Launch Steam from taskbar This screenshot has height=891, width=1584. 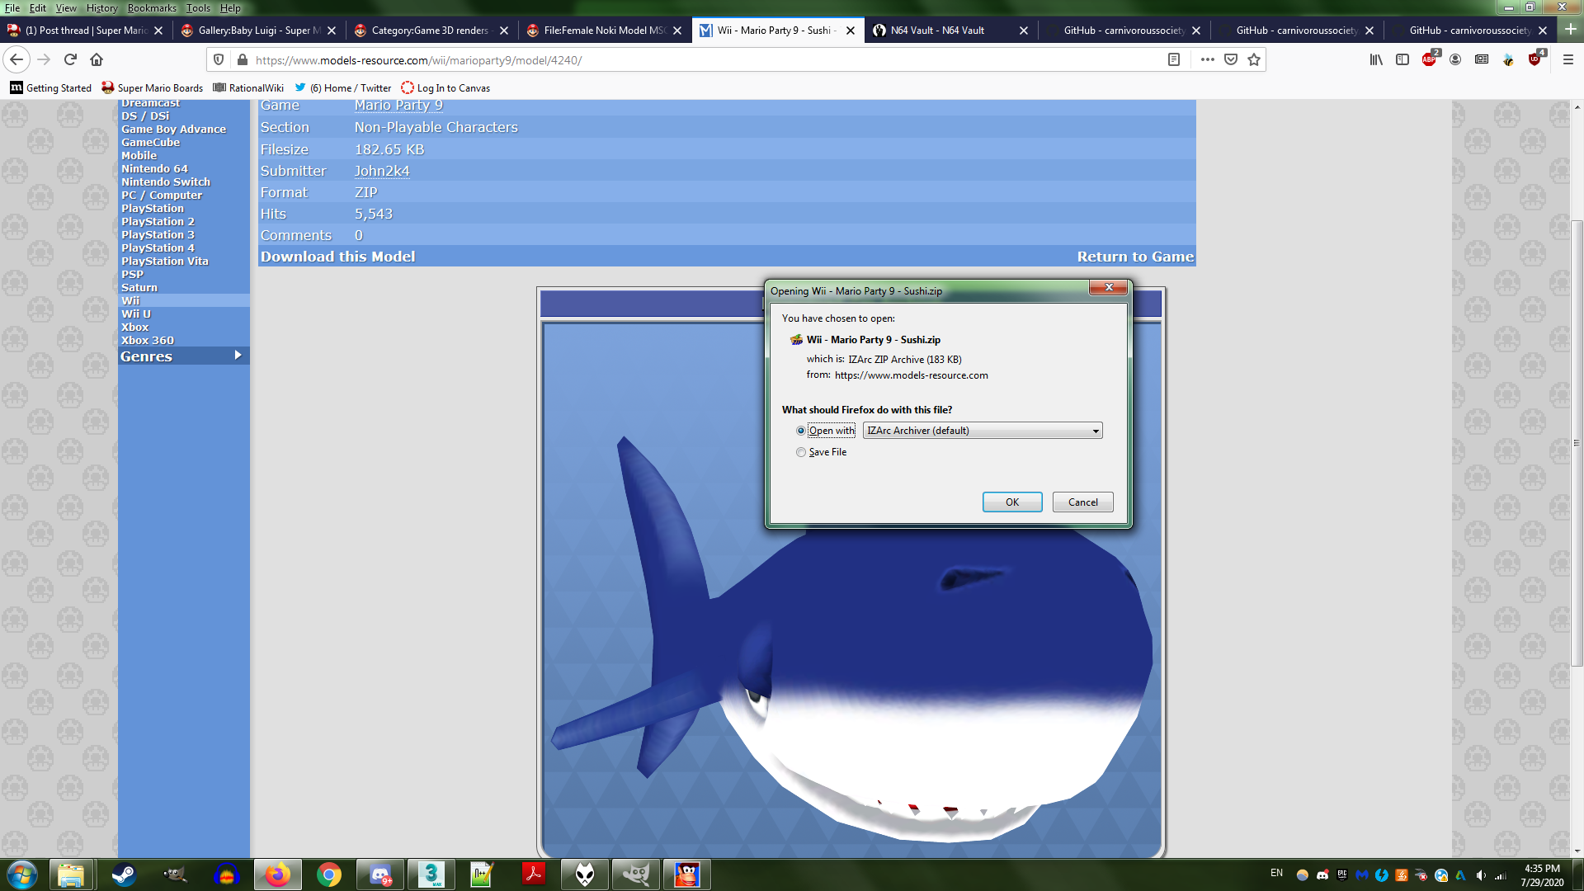coord(124,874)
